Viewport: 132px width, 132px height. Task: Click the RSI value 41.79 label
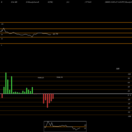(55, 34)
